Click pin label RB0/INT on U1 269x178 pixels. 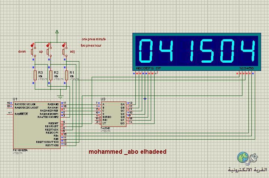(54, 123)
